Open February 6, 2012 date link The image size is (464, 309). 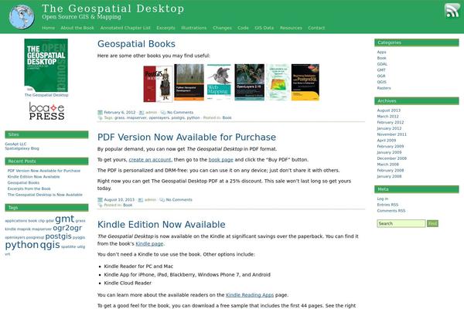(x=120, y=112)
